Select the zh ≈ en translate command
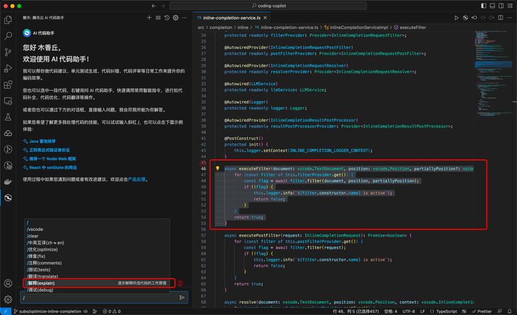The width and height of the screenshot is (517, 315). click(x=97, y=243)
